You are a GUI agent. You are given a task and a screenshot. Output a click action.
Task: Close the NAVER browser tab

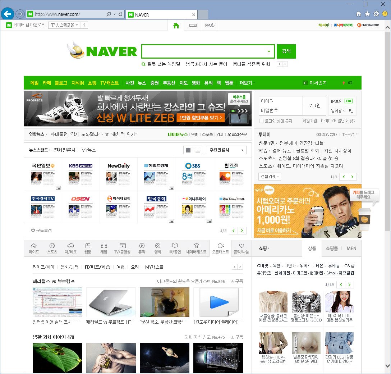pos(193,15)
